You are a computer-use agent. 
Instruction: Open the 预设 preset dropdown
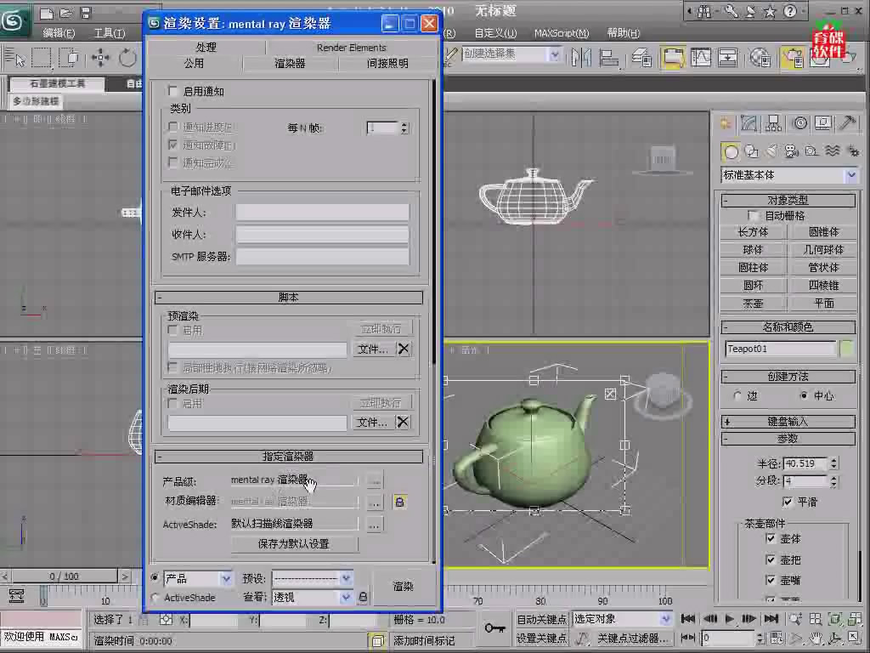[313, 578]
